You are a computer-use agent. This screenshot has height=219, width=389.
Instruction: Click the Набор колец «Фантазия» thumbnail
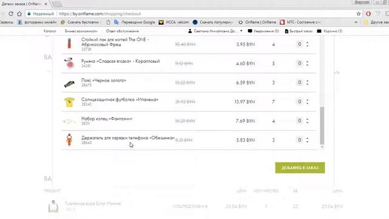[x=69, y=122]
